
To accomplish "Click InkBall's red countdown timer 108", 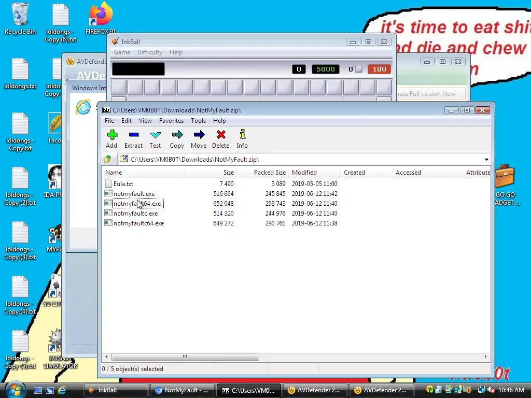I will click(x=379, y=69).
